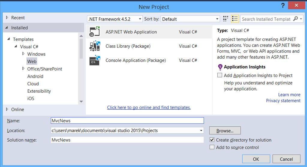This screenshot has width=307, height=167.
Task: Click the Console Application (Package) icon
Action: point(95,60)
